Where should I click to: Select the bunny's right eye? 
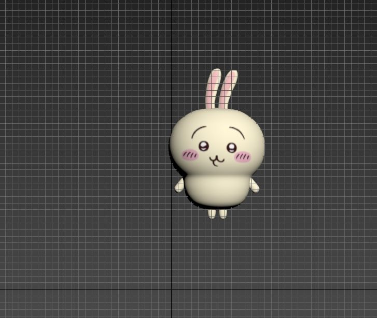coord(231,148)
